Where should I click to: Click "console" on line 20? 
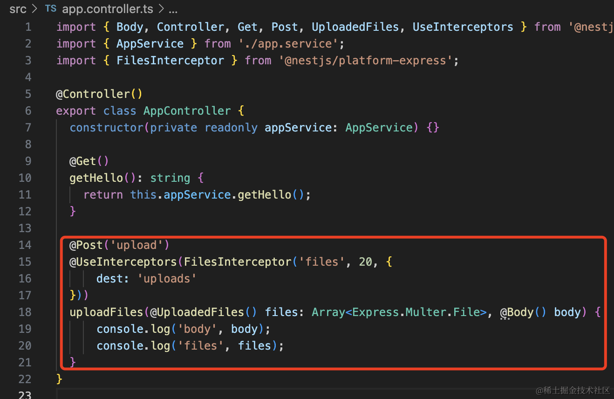[x=120, y=346]
